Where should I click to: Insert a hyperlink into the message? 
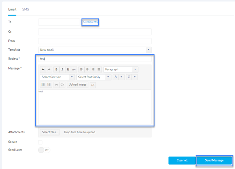56,84
